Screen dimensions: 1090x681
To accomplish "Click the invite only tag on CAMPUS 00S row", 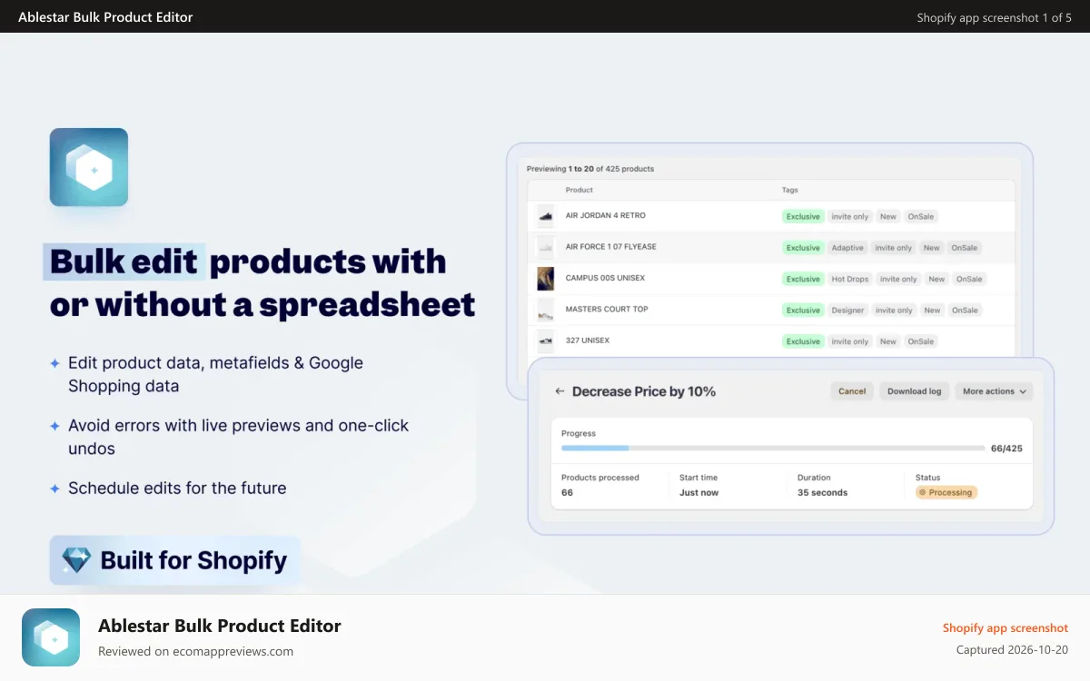I will coord(898,279).
